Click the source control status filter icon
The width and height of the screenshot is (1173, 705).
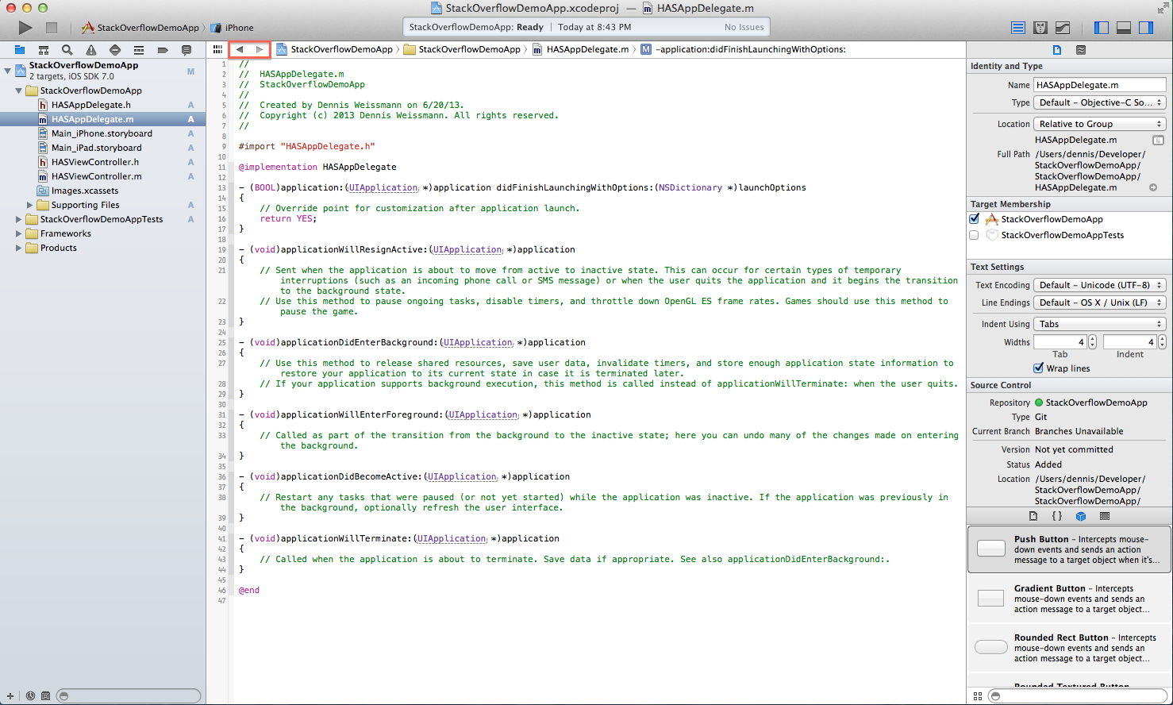pos(45,696)
